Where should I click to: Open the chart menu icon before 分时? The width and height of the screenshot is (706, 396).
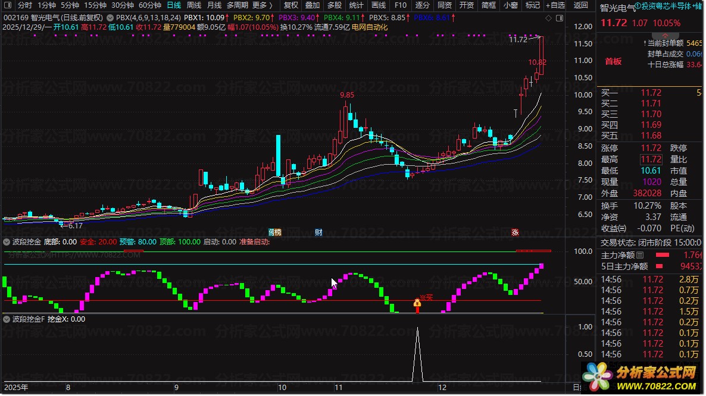pos(8,5)
